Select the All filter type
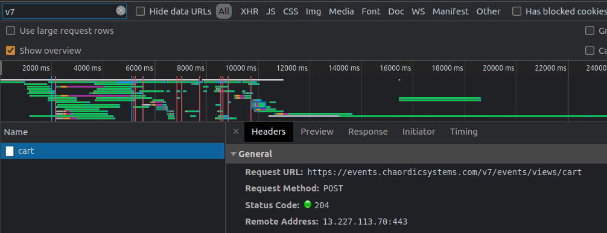The height and width of the screenshot is (233, 607). (224, 11)
